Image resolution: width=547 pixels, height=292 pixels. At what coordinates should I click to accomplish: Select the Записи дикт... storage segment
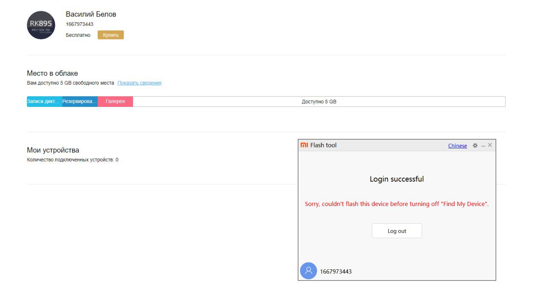pyautogui.click(x=44, y=102)
